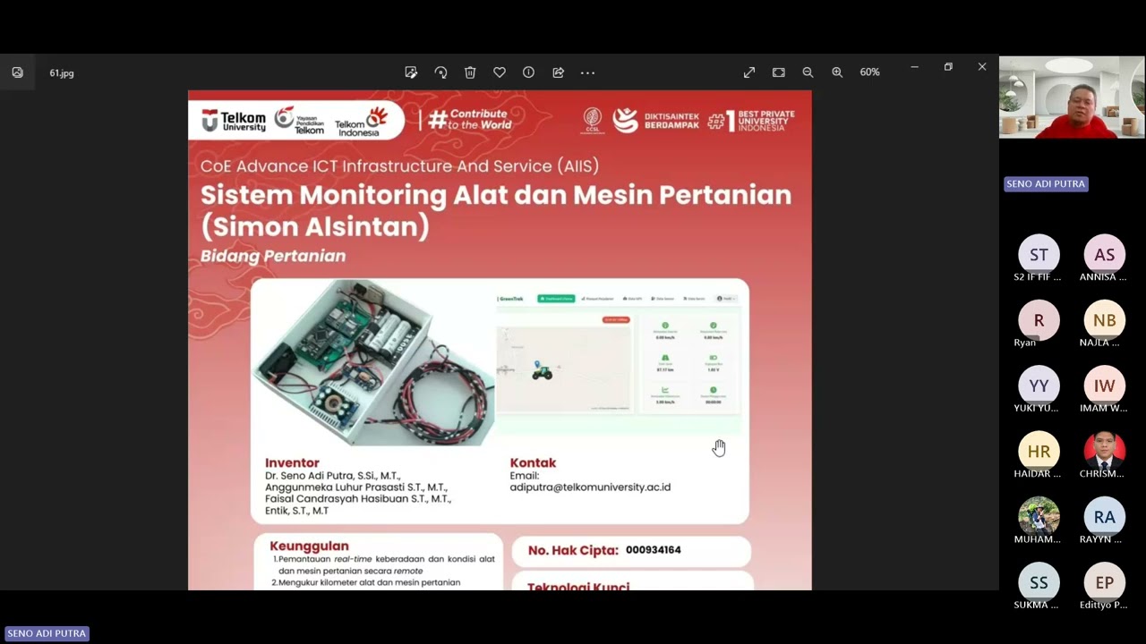Rotate the photo using the rotate icon
The image size is (1146, 644).
440,72
